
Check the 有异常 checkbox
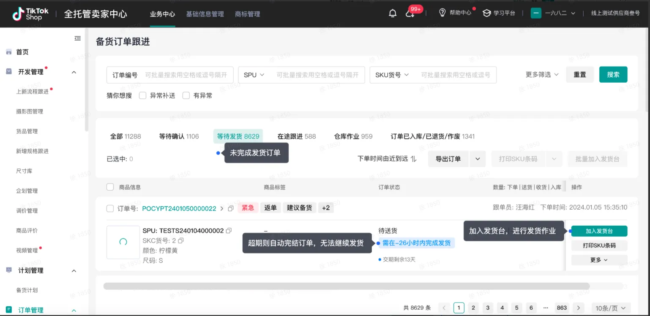(x=186, y=96)
